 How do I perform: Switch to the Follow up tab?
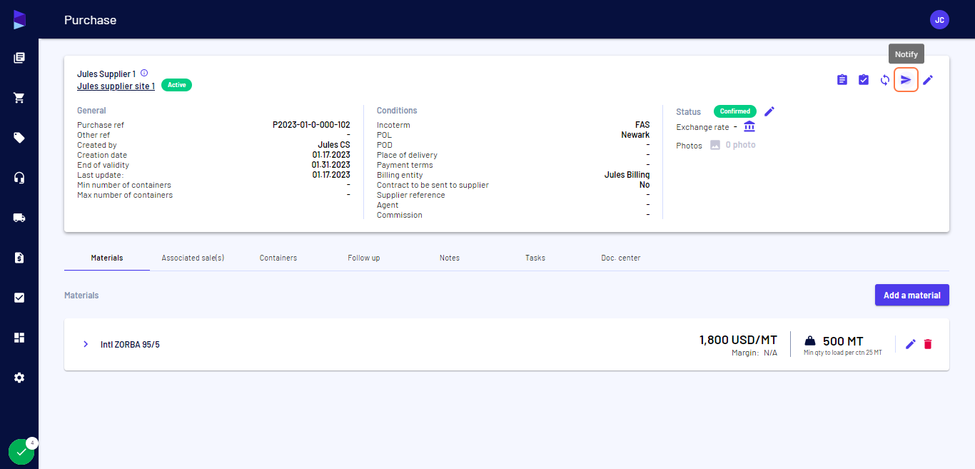364,258
